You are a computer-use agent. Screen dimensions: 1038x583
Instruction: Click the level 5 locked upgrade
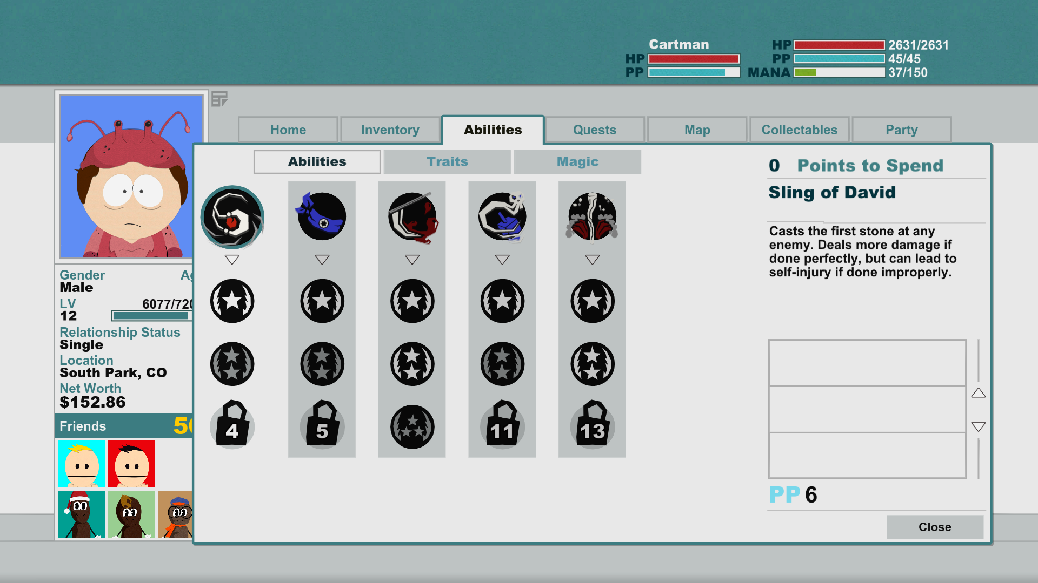[322, 424]
